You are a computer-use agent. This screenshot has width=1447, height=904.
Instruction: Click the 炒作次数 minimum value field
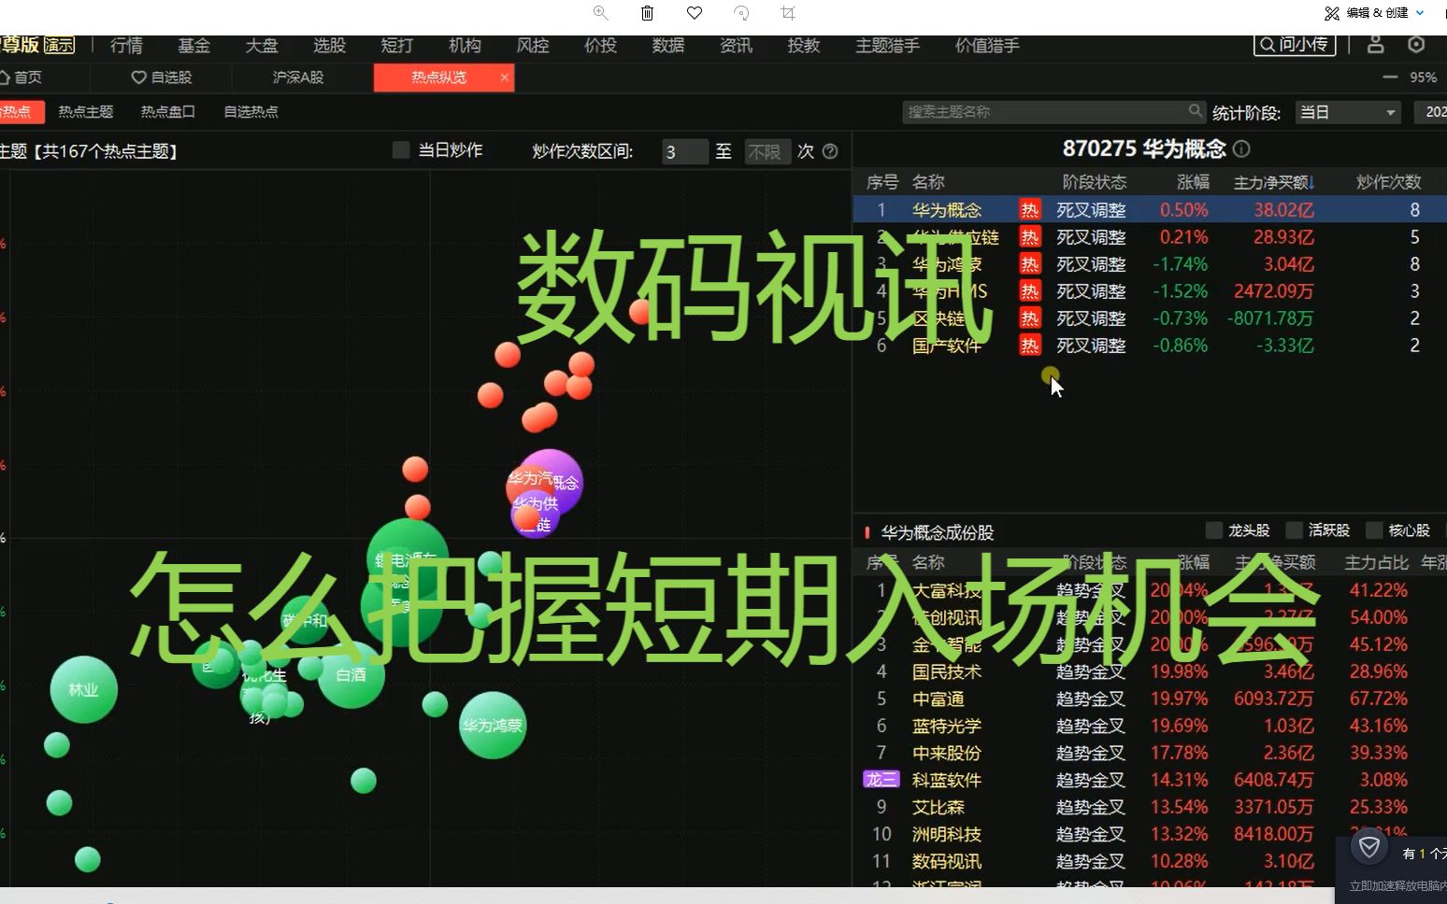(x=684, y=151)
